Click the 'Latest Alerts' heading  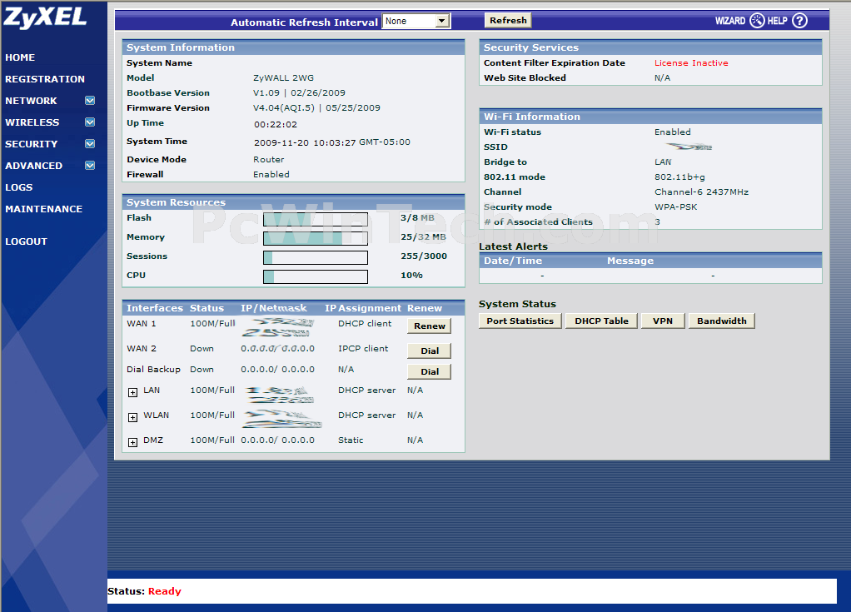click(514, 246)
